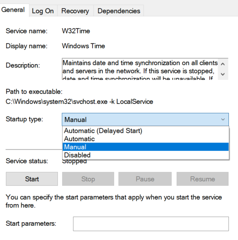Collapse the Startup type dropdown arrow
238x240 pixels.
click(223, 120)
